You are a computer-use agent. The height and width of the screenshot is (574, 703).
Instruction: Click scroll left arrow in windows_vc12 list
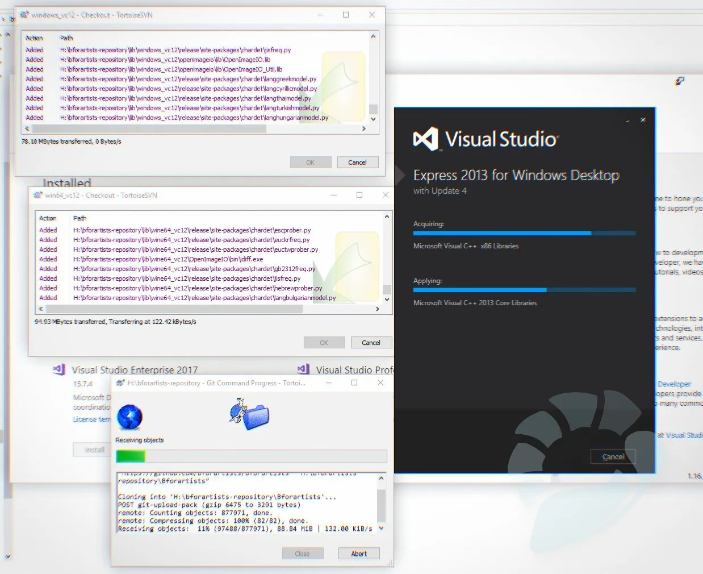point(27,129)
